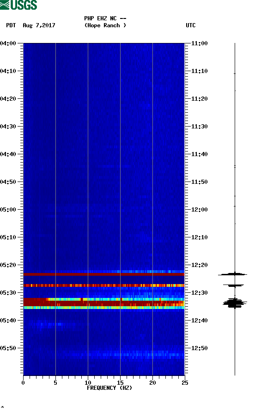Click the '04:20' PDT time label
This screenshot has width=255, height=412.
pyautogui.click(x=8, y=99)
